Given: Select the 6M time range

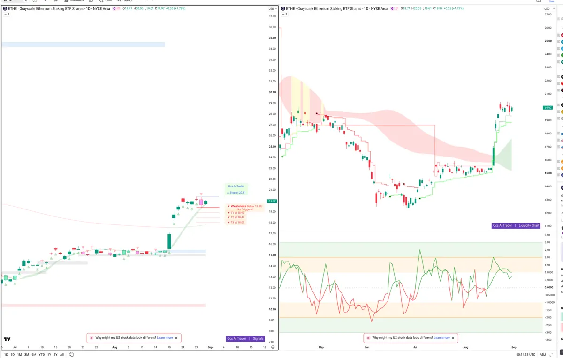Looking at the screenshot, I should [x=34, y=354].
